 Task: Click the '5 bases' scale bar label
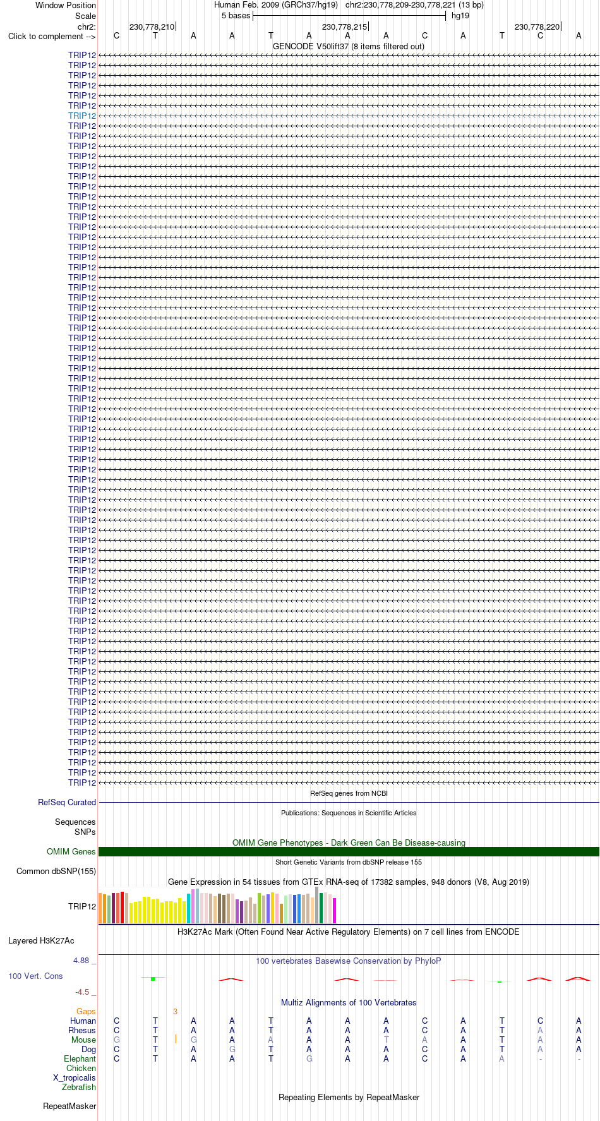coord(236,16)
